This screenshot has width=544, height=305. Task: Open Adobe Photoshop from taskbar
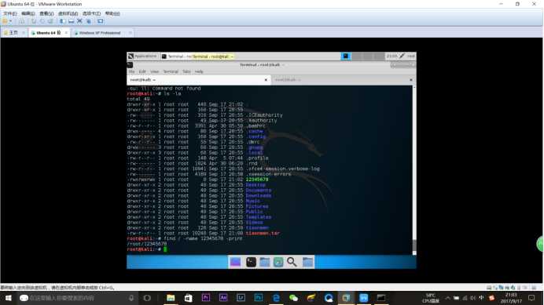tap(259, 298)
